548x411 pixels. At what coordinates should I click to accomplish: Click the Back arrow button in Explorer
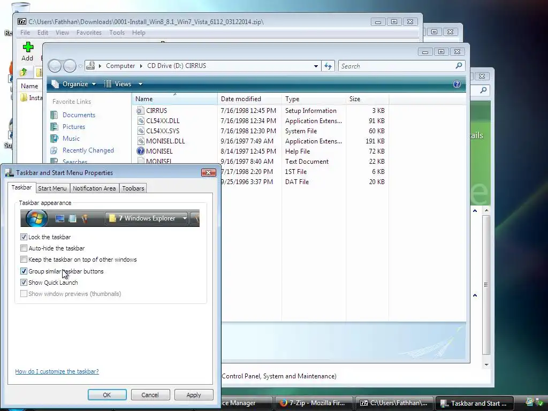coord(55,66)
